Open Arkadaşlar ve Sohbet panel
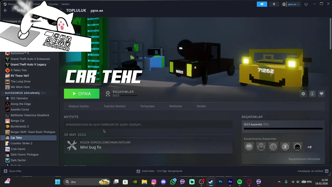Screen dimensions: 332x187 310,171
